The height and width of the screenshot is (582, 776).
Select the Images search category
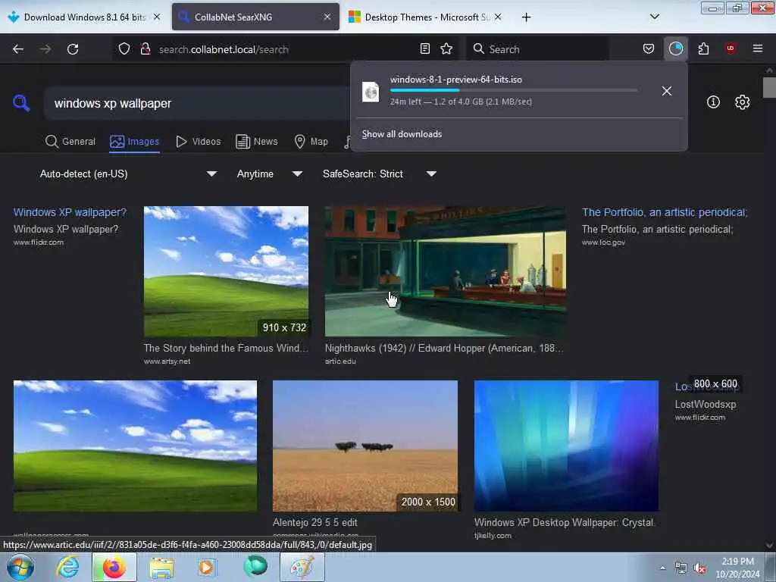point(135,142)
